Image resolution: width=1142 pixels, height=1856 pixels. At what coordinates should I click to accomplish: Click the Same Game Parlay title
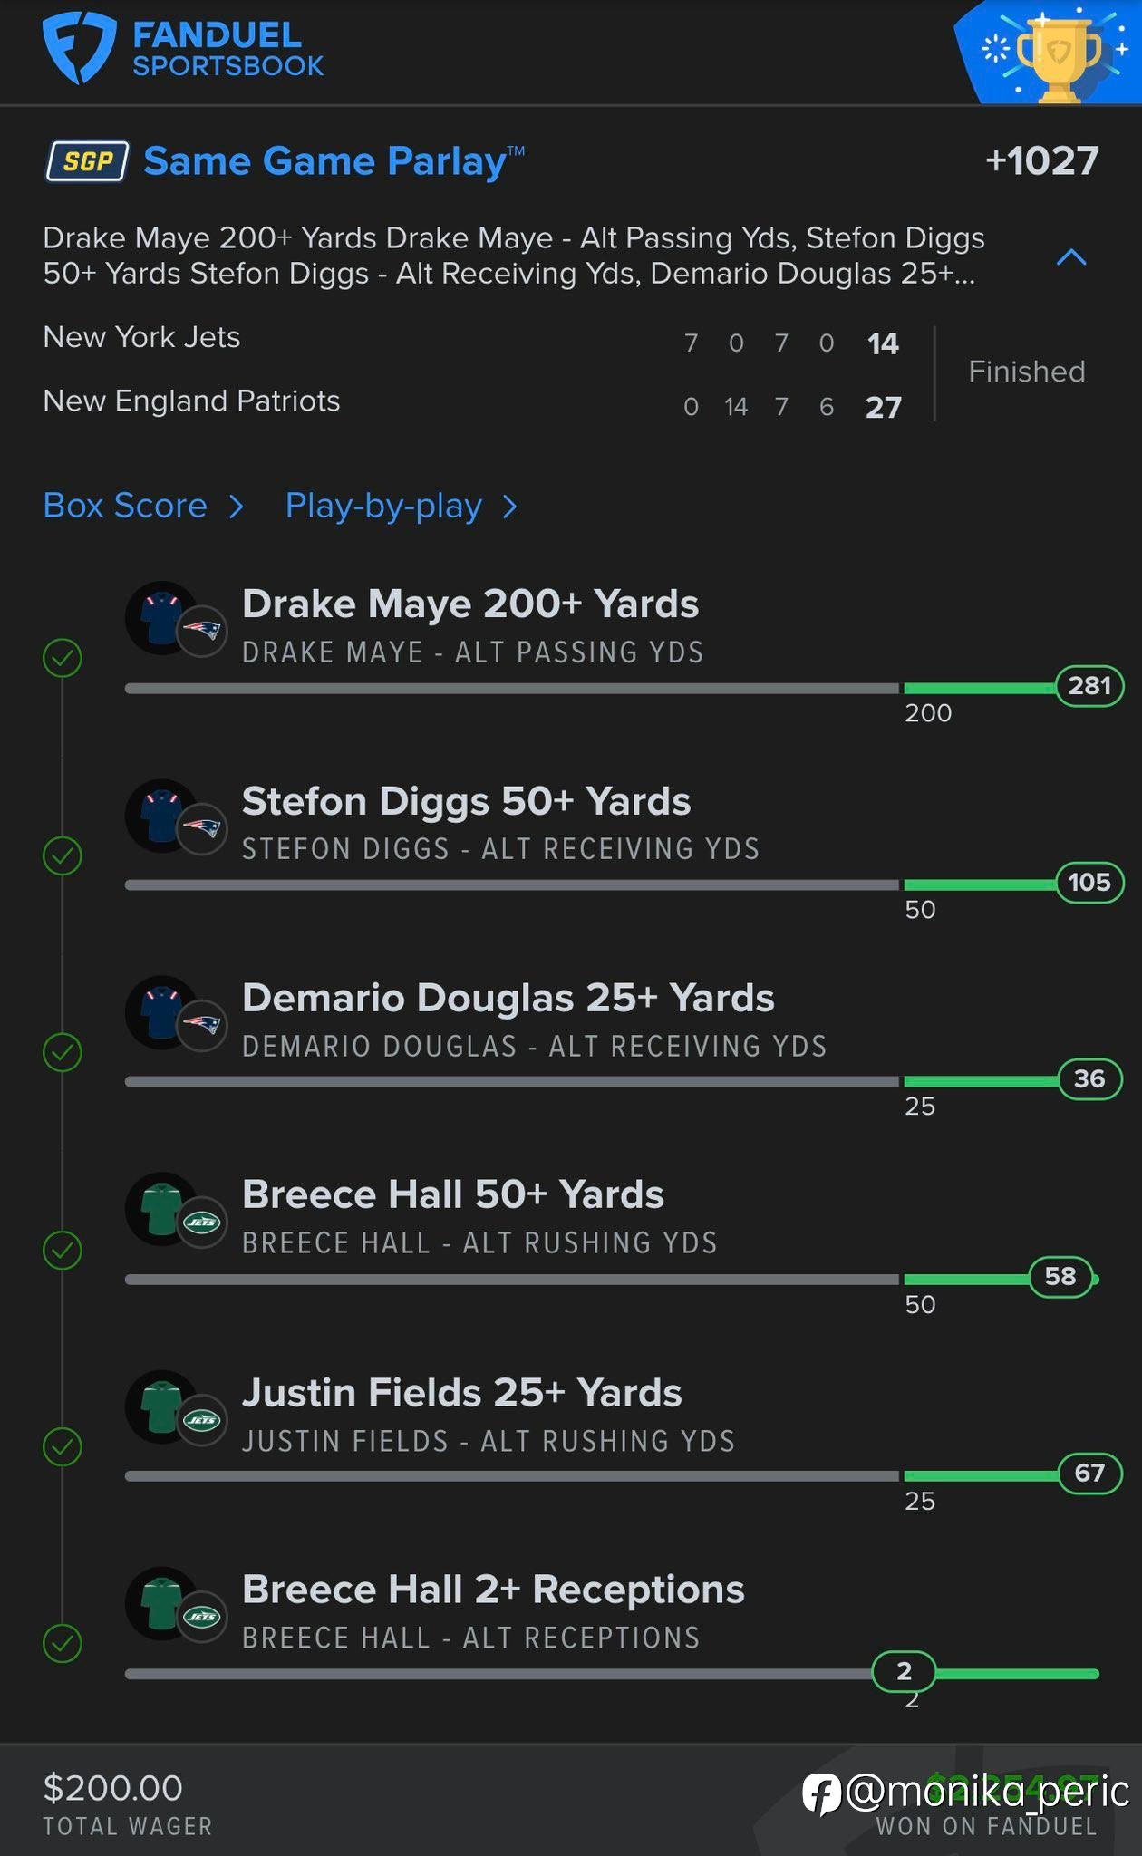click(x=324, y=161)
